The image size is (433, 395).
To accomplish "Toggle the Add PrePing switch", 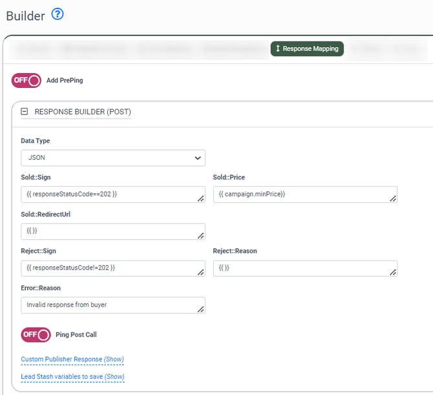I will coord(26,80).
